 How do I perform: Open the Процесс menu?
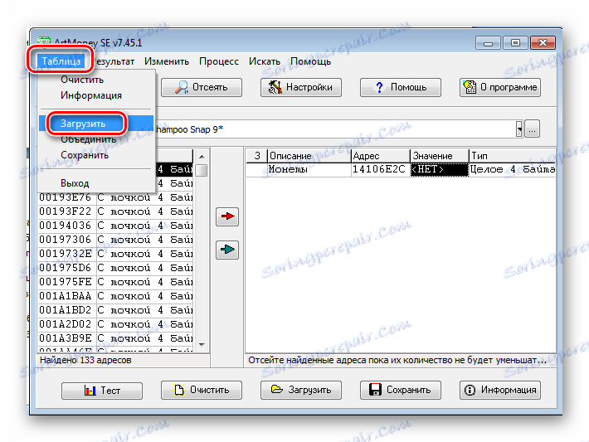pos(219,61)
